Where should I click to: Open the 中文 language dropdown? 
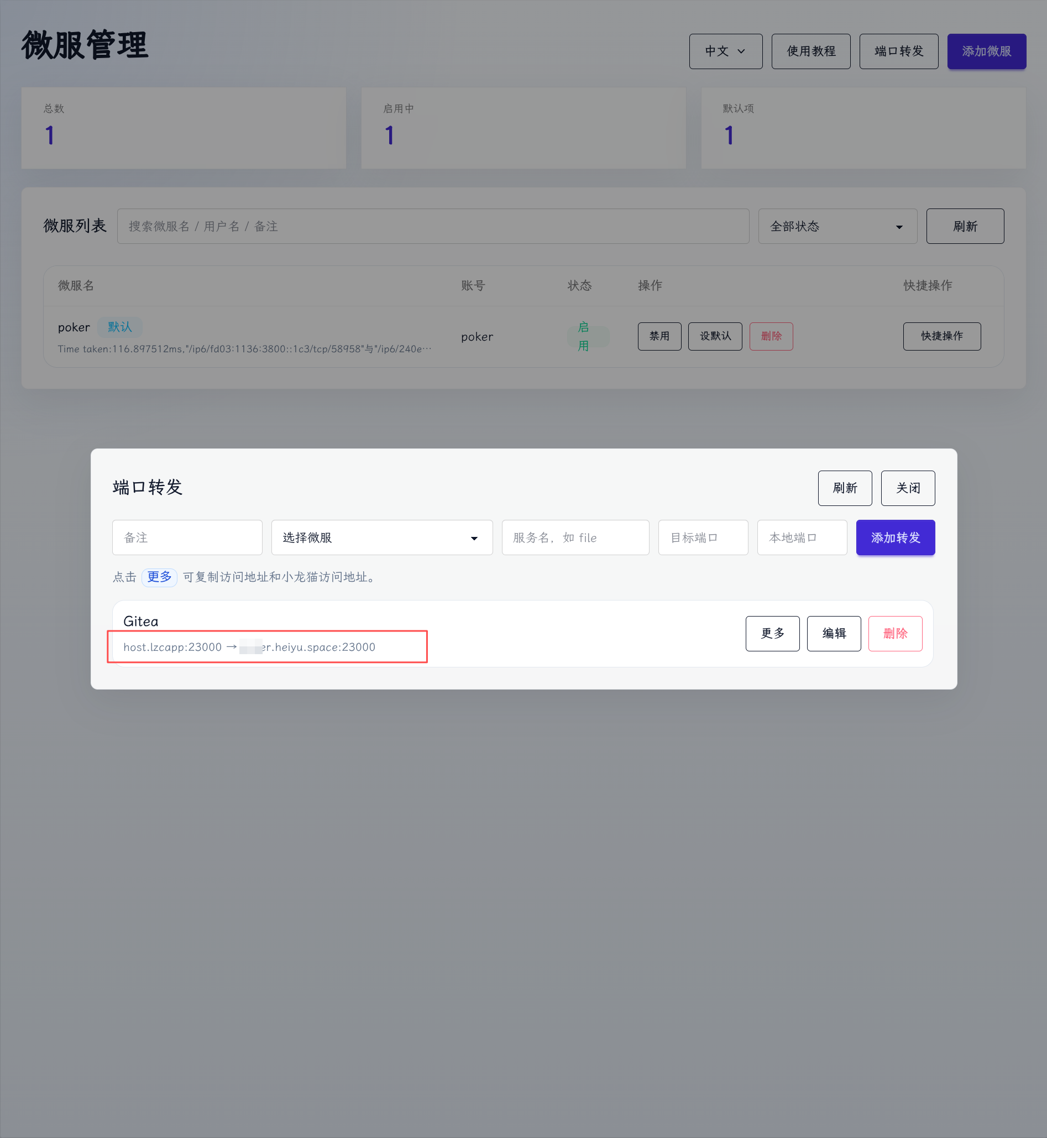725,51
